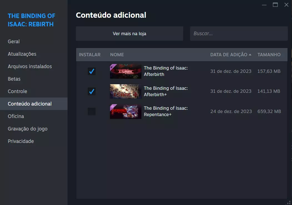Click the Afterbirth DLC thumbnail image
This screenshot has height=205, width=292.
[x=126, y=71]
